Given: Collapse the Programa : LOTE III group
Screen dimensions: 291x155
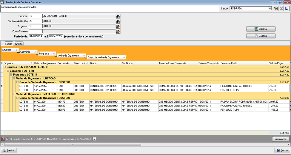Looking at the screenshot, I should 11,75.
